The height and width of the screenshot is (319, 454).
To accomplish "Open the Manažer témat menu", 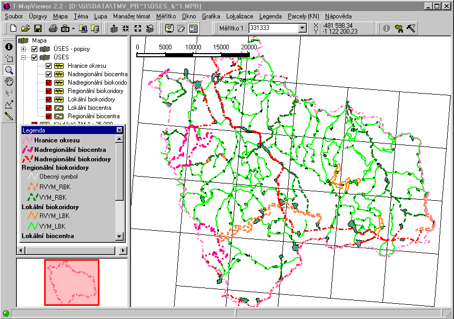I will click(x=132, y=16).
